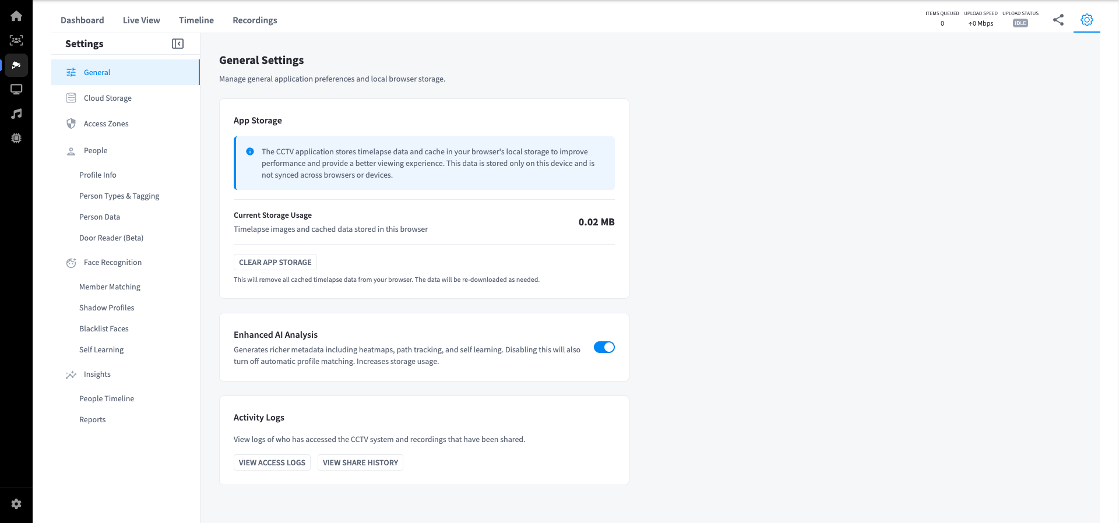
Task: Open the display monitor icon in left rail
Action: [x=16, y=89]
